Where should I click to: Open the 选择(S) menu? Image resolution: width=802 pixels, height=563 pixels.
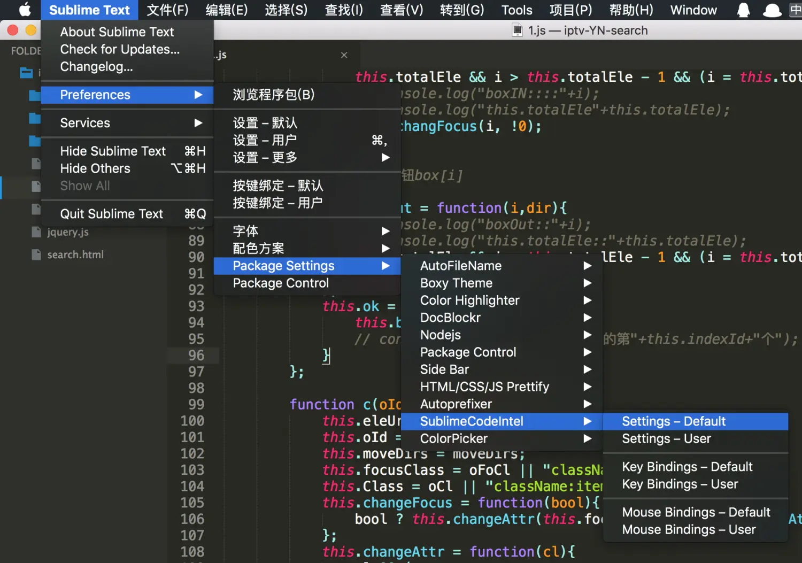pos(286,10)
